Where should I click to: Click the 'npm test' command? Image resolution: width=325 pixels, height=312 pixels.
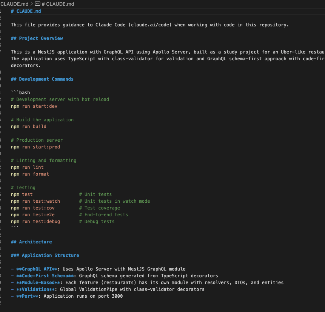pos(22,194)
